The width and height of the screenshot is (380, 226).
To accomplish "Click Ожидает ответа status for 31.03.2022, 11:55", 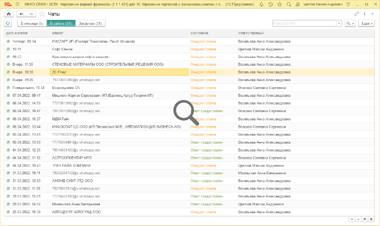I will click(203, 189).
